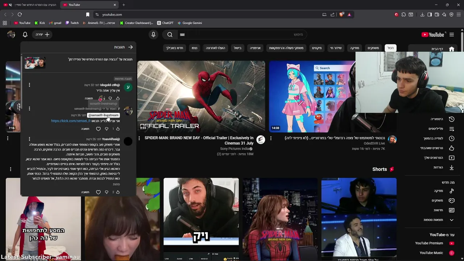The image size is (464, 261).
Task: Click the browser reload button
Action: [20, 14]
